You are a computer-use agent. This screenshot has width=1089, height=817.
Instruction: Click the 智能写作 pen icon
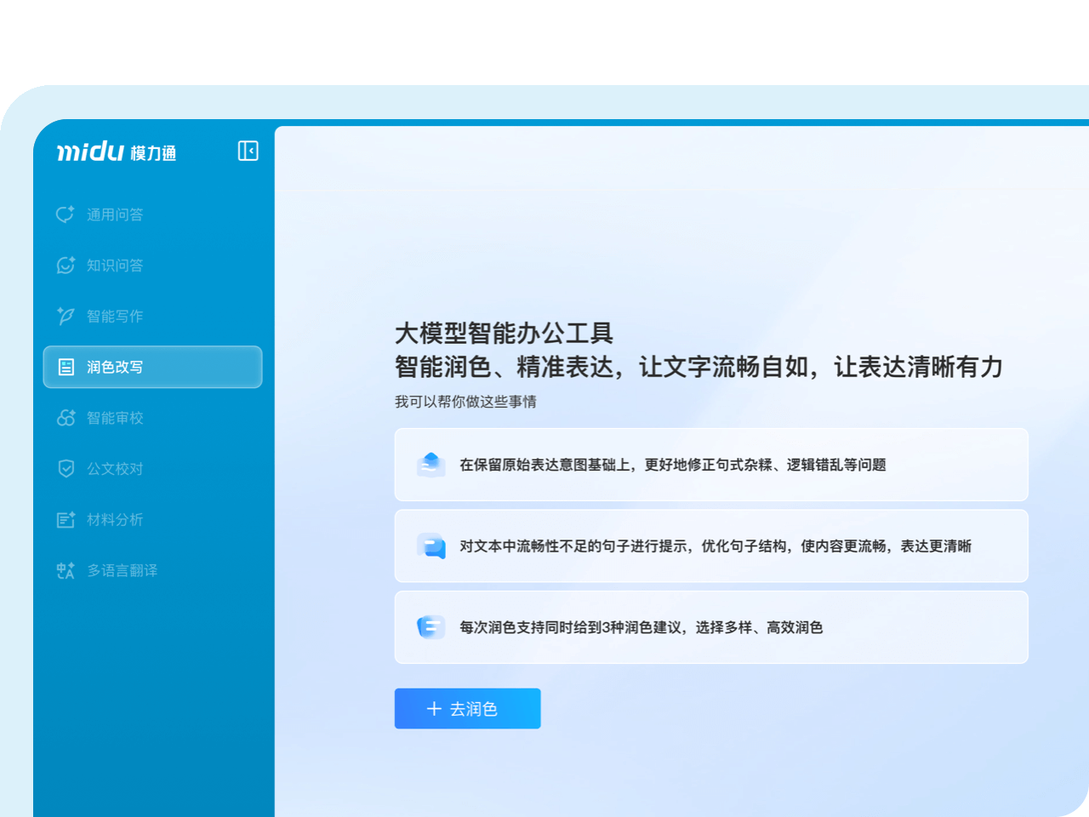pyautogui.click(x=66, y=316)
